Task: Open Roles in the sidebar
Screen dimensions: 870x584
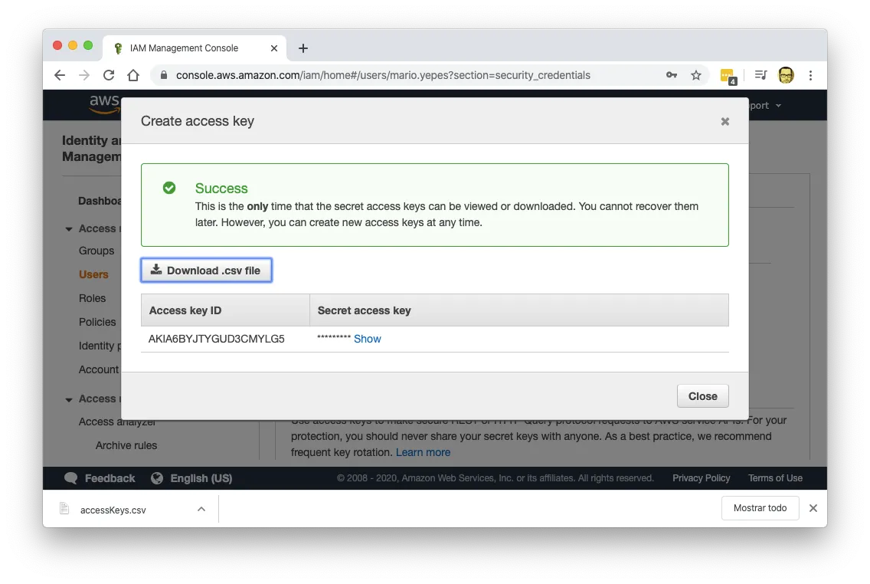Action: 92,299
